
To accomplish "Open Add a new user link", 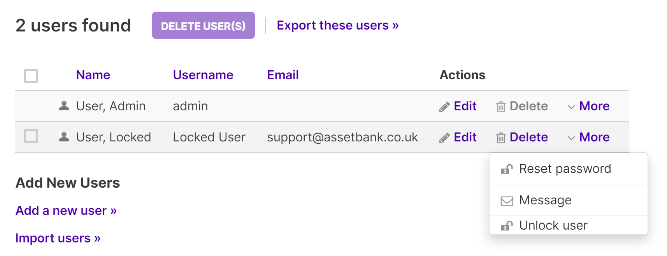I will tap(66, 211).
